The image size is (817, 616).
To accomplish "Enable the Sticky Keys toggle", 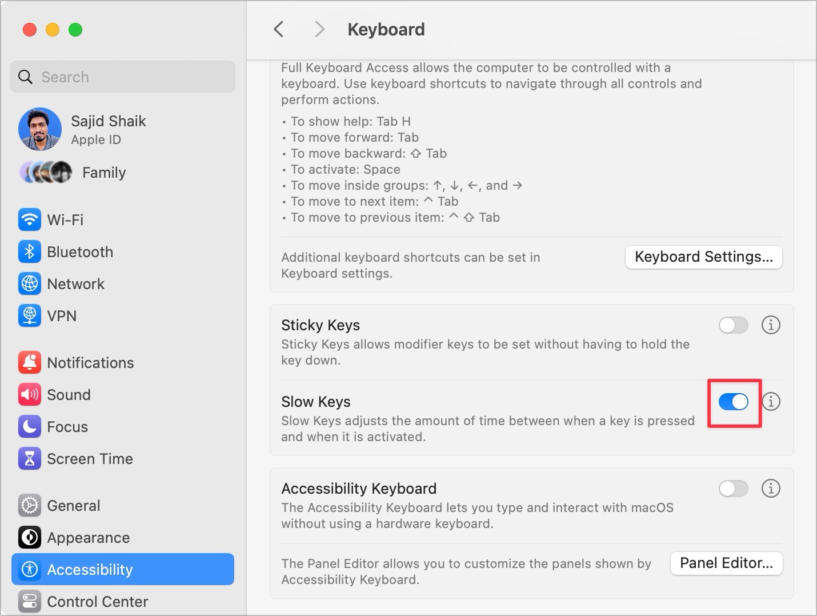I will pos(733,325).
